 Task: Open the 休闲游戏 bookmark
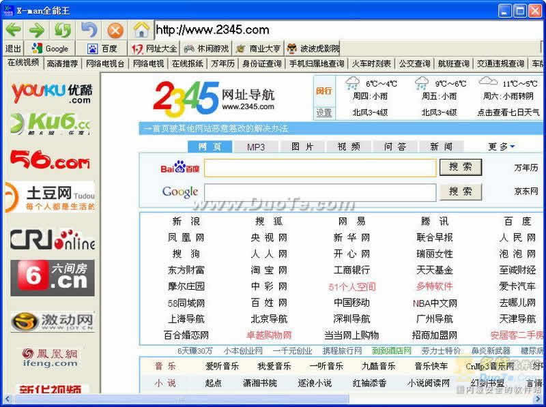[x=206, y=48]
